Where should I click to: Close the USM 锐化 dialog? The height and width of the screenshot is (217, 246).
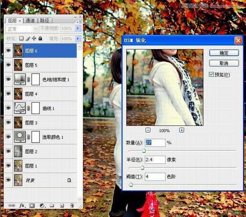tap(238, 40)
